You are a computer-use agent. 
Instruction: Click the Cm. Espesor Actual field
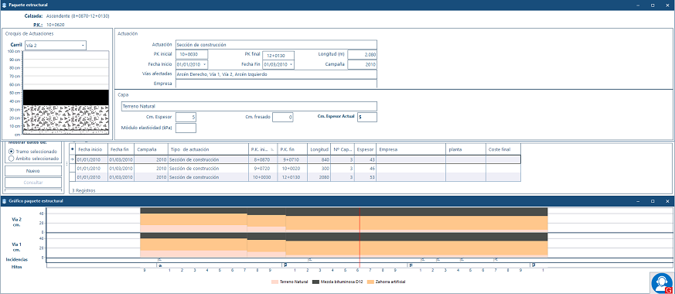tap(367, 117)
